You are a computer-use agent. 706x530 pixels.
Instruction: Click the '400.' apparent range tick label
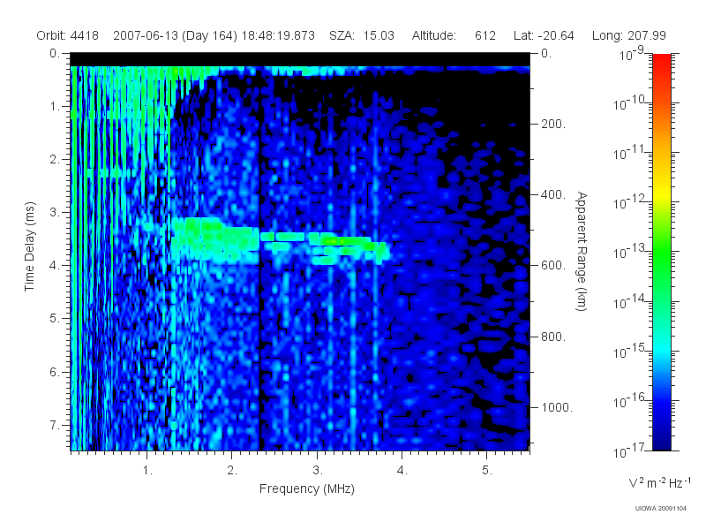pos(553,194)
